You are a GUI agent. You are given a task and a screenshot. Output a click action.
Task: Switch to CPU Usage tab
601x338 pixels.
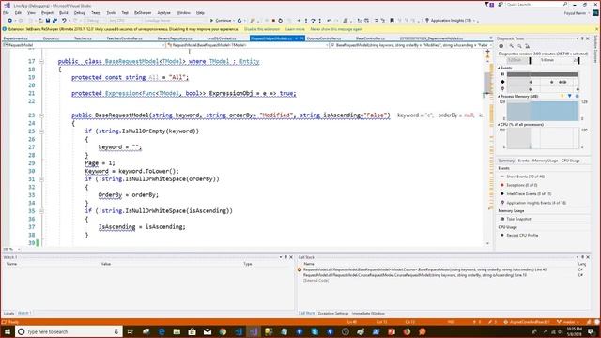coord(570,161)
